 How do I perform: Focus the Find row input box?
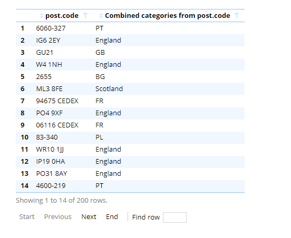click(174, 217)
